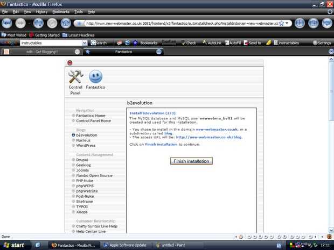Image resolution: width=334 pixels, height=250 pixels.
Task: Open the browser Home button
Action: (66, 23)
